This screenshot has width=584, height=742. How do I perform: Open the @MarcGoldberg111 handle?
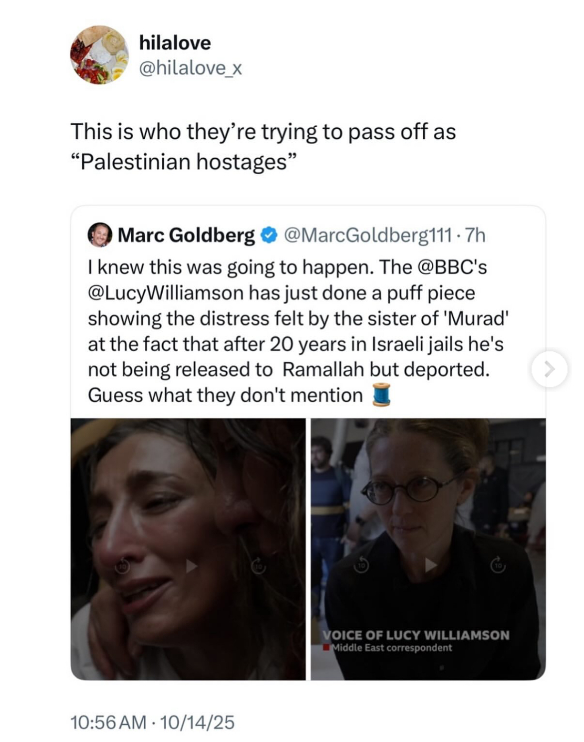[368, 235]
